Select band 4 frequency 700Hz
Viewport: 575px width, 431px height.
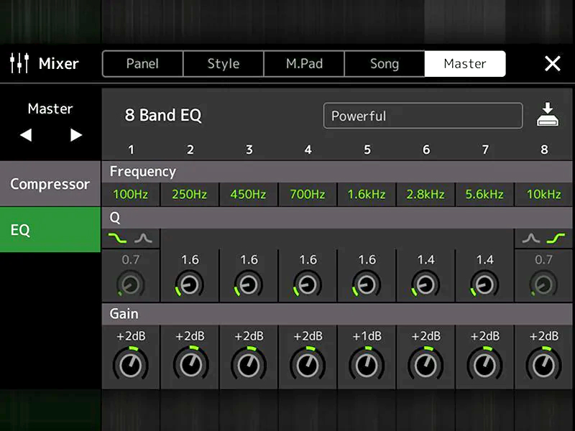click(x=308, y=194)
